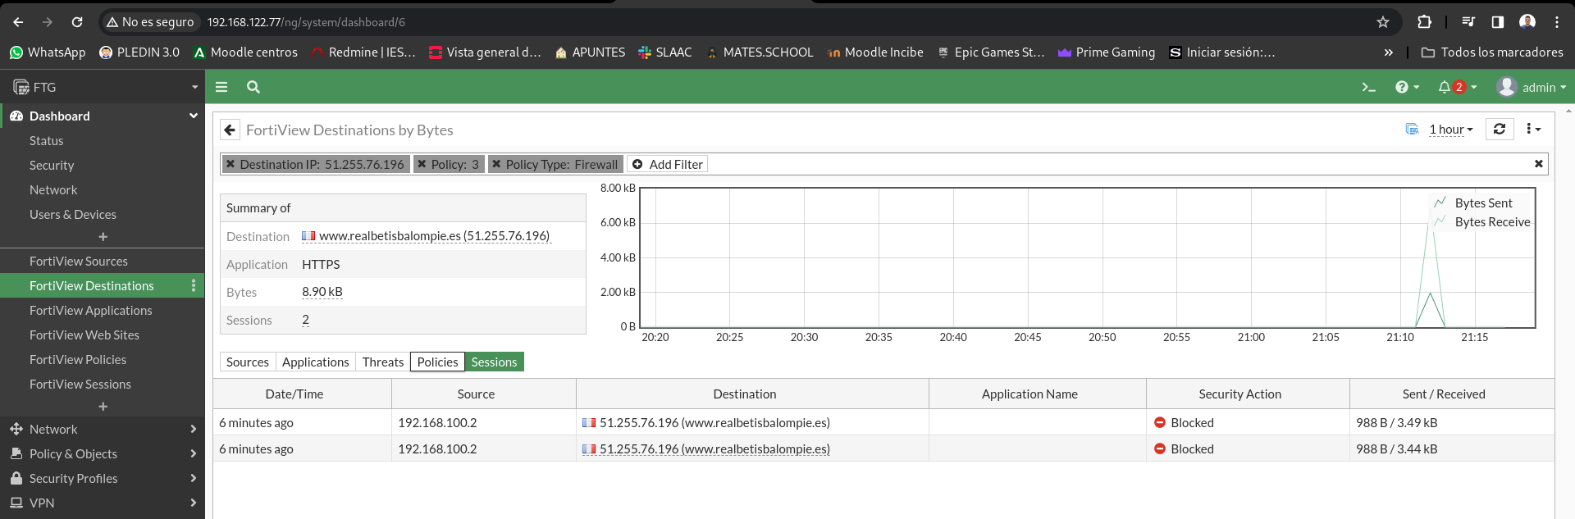The width and height of the screenshot is (1575, 519).
Task: Remove the Destination IP filter
Action: tap(231, 165)
